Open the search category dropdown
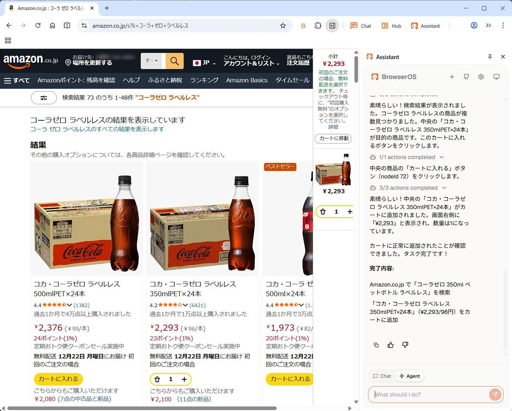 click(151, 61)
